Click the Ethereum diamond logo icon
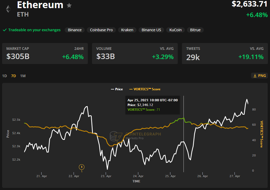Viewport: 270px width, 190px height. (8, 9)
